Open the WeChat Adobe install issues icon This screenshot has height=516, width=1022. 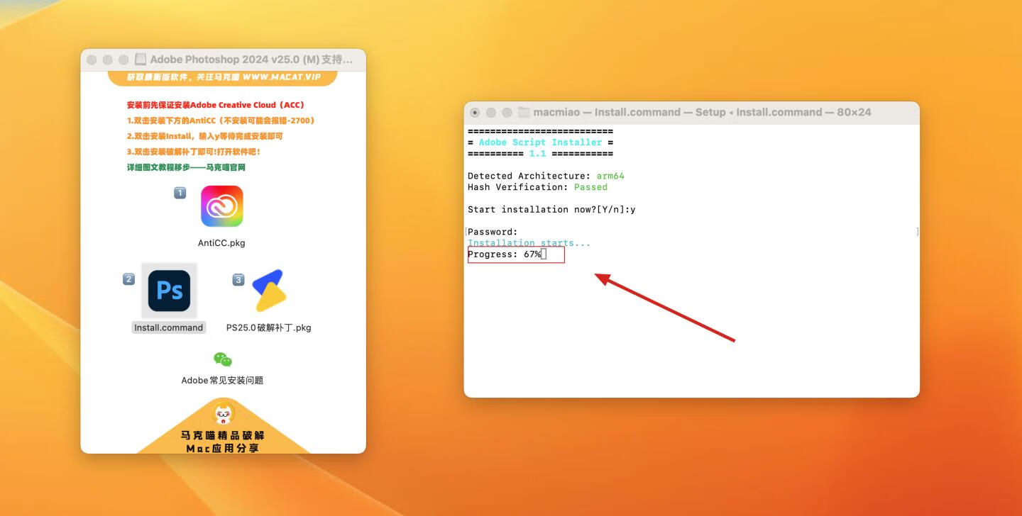[x=223, y=359]
